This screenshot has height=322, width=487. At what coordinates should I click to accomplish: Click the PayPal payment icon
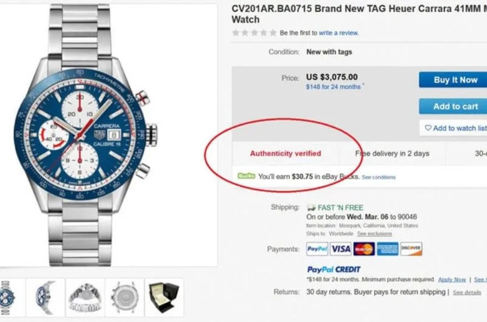(x=317, y=249)
